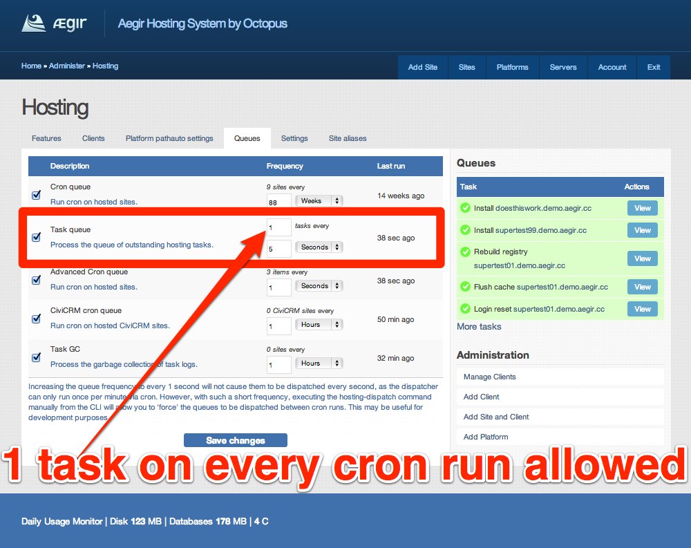691x548 pixels.
Task: Switch to the Settings tab
Action: point(294,138)
